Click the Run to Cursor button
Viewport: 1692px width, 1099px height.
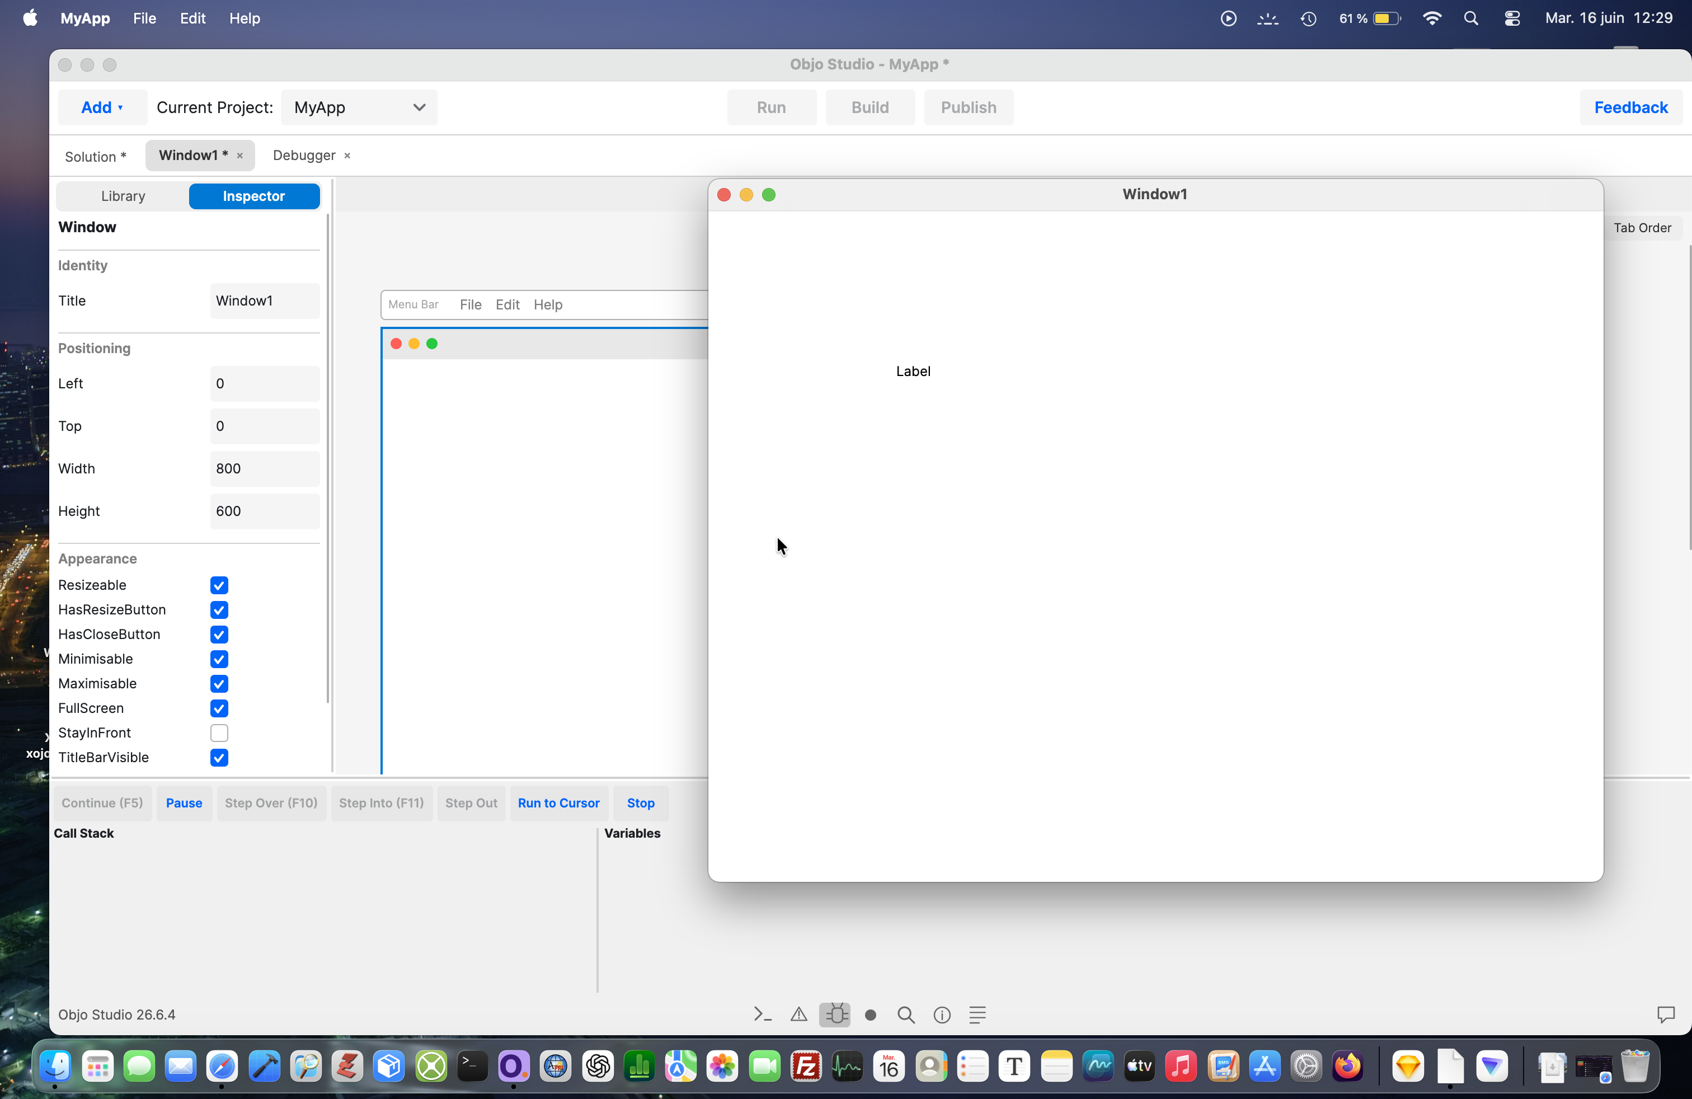[559, 804]
